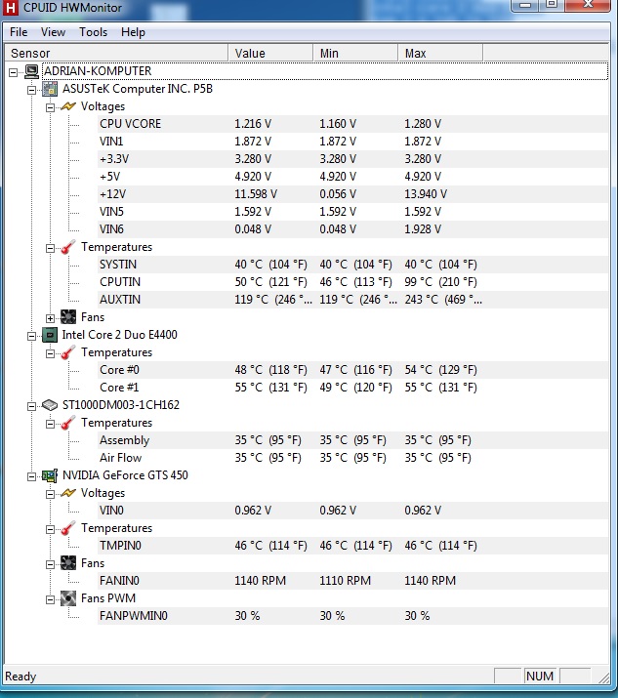Collapse the ADRIAN-KOMPUTER root node

[x=14, y=72]
